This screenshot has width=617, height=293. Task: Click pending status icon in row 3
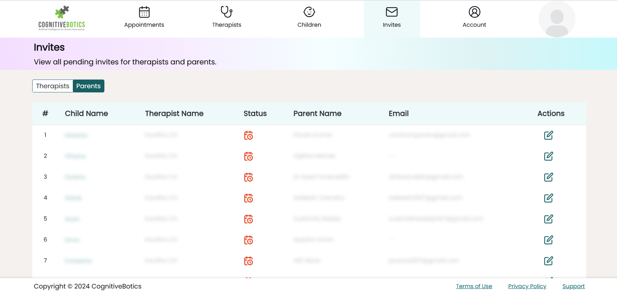248,177
